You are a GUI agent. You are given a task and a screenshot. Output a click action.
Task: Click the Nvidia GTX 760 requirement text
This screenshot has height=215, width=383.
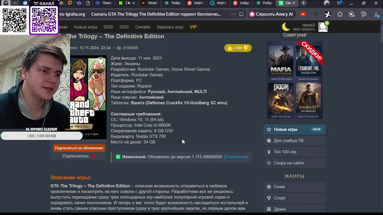click(151, 136)
